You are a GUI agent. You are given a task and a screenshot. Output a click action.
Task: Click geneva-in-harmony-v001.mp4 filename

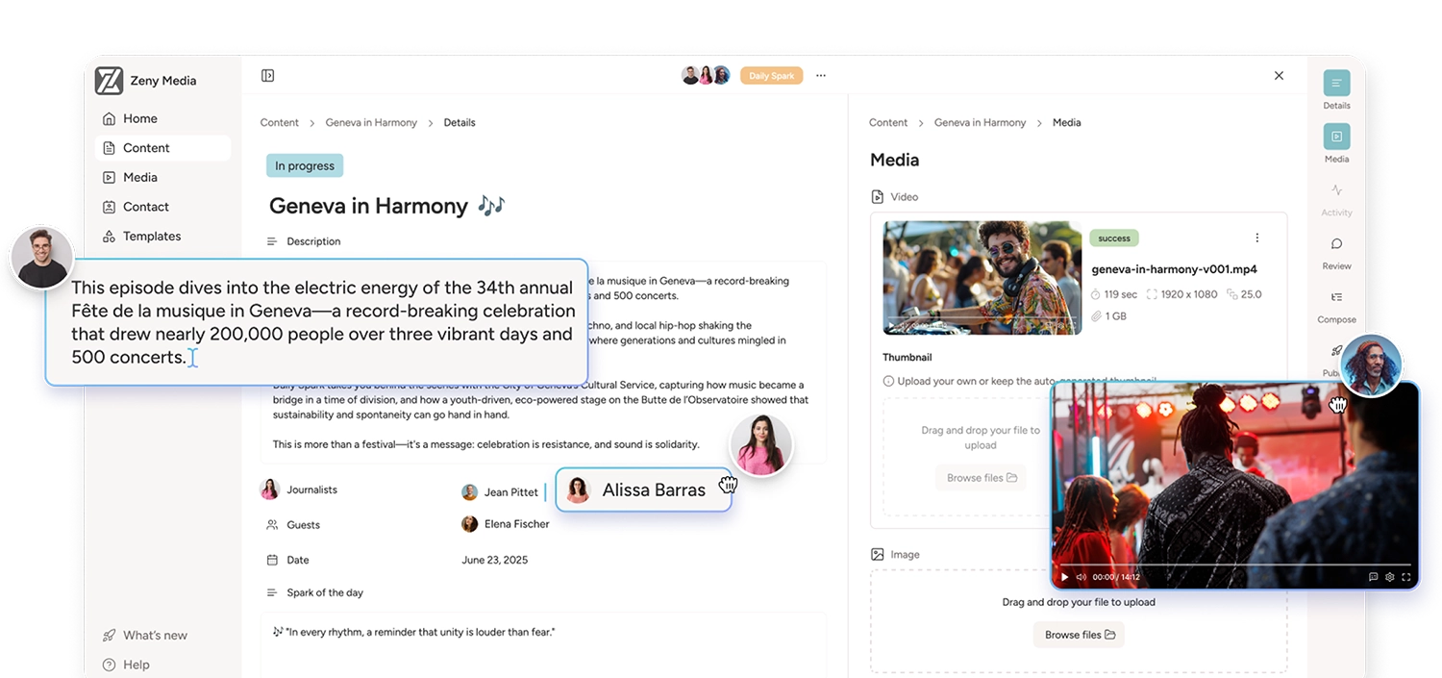(1174, 269)
